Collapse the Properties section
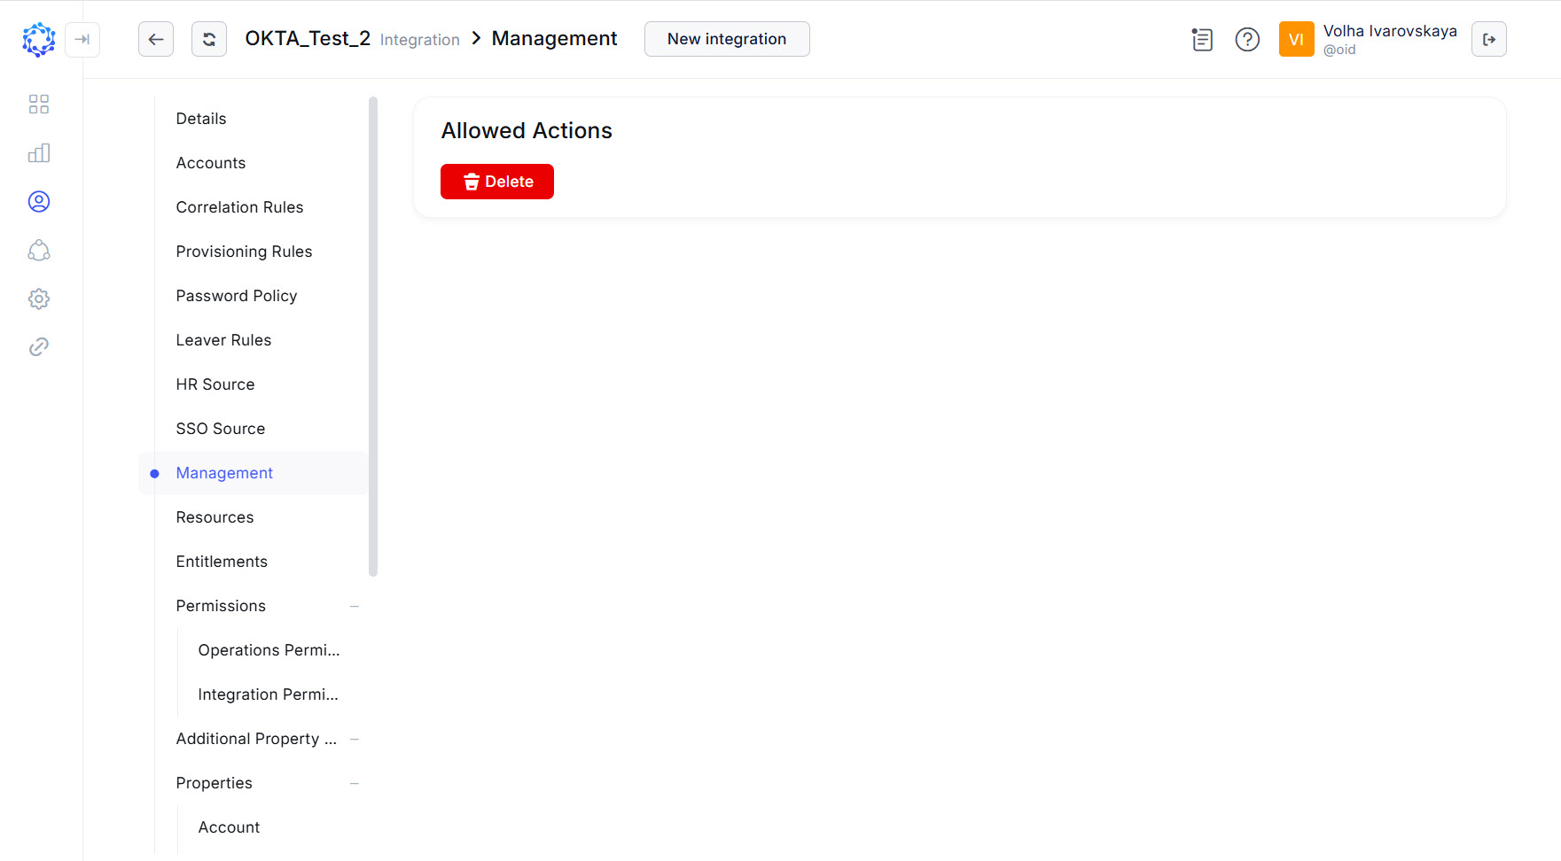This screenshot has width=1561, height=861. [355, 783]
